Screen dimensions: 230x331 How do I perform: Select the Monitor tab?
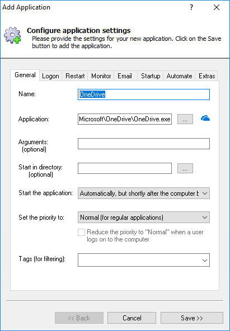pos(101,76)
